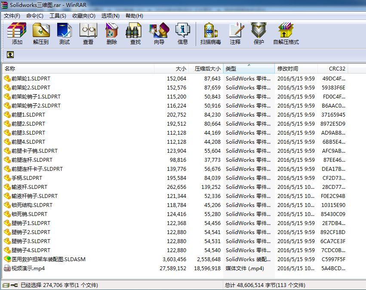Image resolution: width=366 pixels, height=290 pixels.
Task: Select icon of 手柄.SLDPRT
Action: [x=7, y=178]
